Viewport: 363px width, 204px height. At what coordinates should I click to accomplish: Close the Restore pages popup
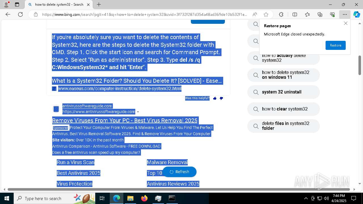pos(345,23)
